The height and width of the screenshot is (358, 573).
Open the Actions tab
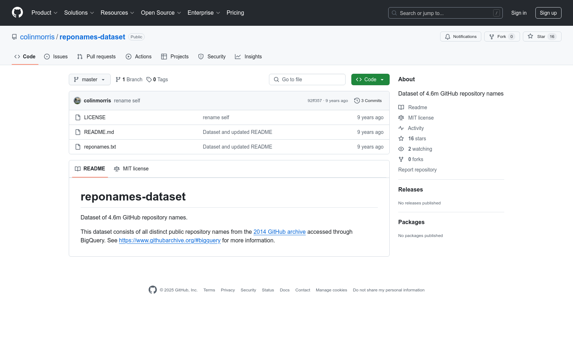point(139,57)
